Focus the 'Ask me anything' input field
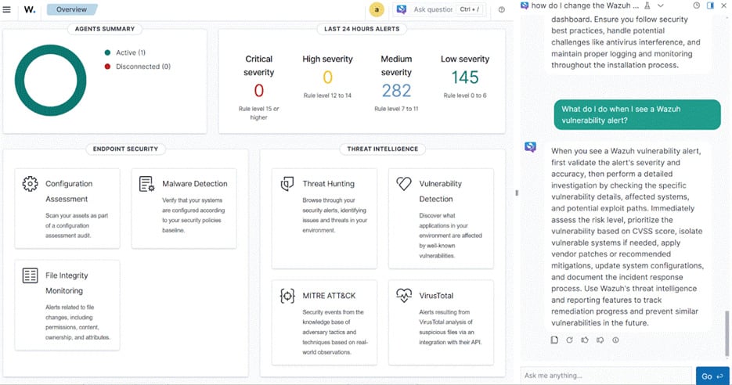Image resolution: width=732 pixels, height=385 pixels. (x=607, y=376)
